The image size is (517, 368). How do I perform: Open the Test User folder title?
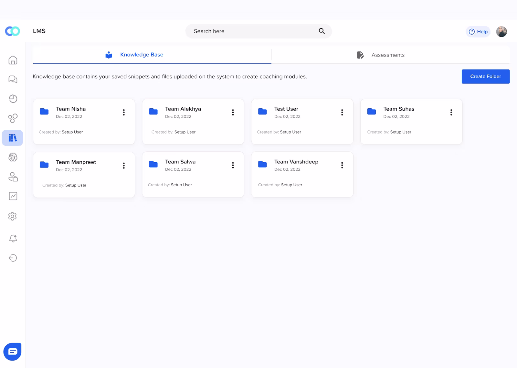[x=286, y=109]
